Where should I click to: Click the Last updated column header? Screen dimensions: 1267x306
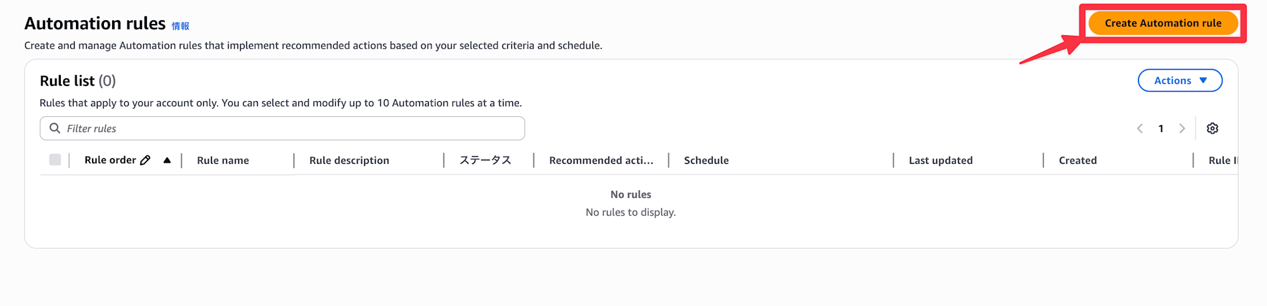(941, 161)
